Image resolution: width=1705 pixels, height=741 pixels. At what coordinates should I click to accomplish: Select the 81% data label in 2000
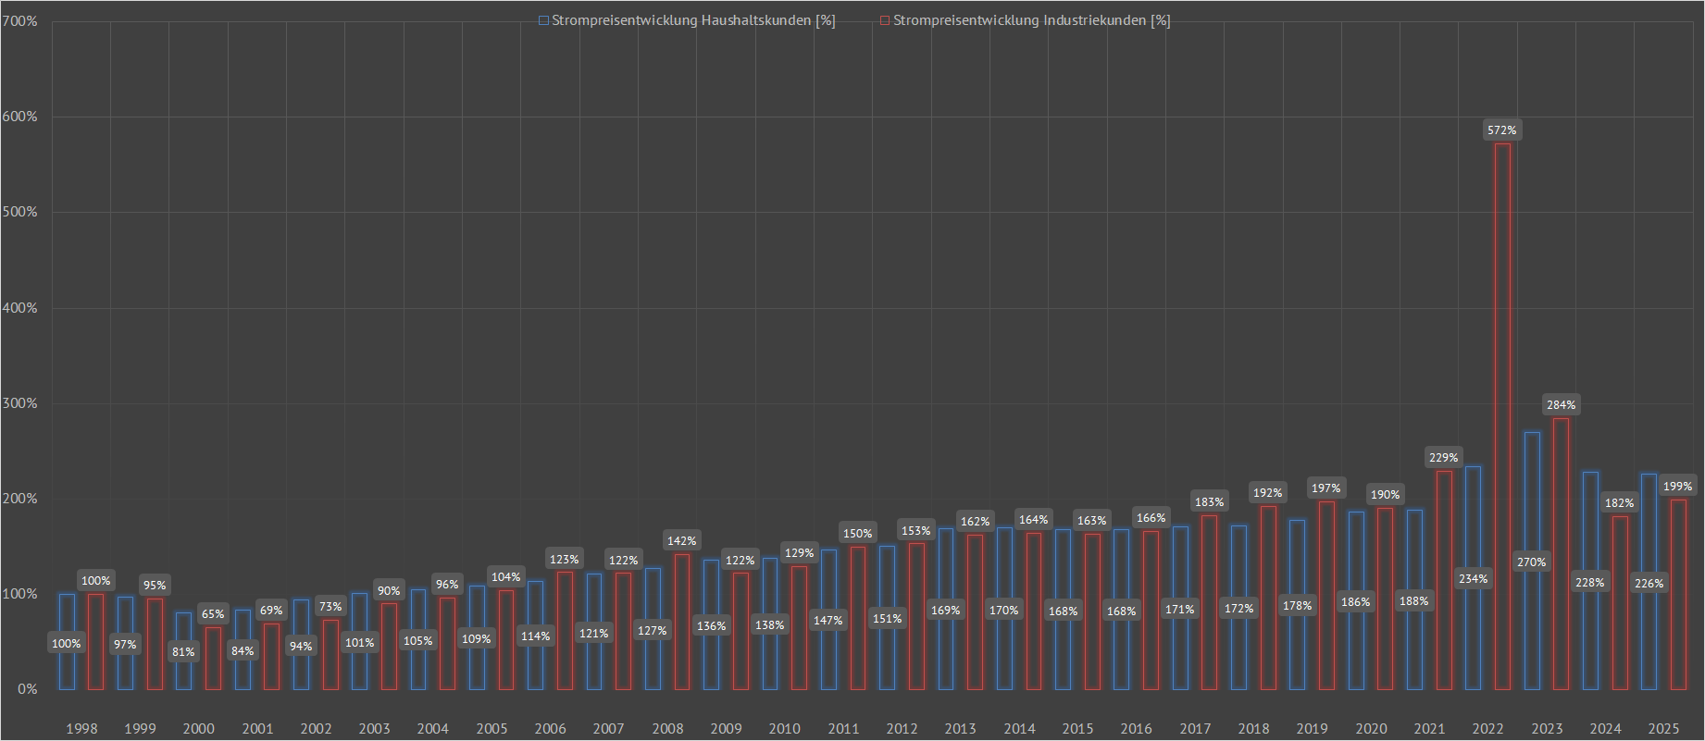pos(183,652)
